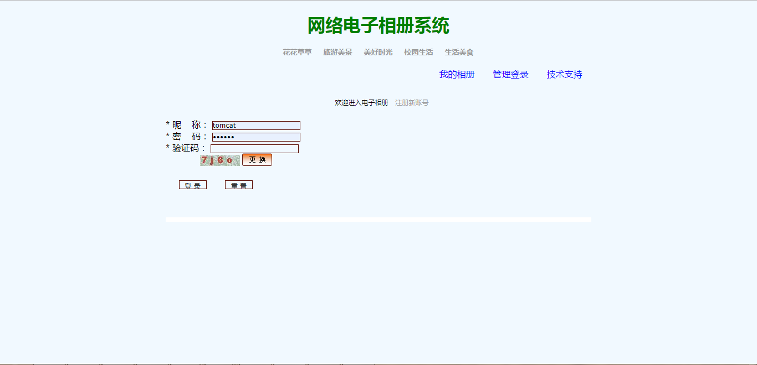Click the 网络电子相册系统 title
The height and width of the screenshot is (365, 757).
point(378,25)
